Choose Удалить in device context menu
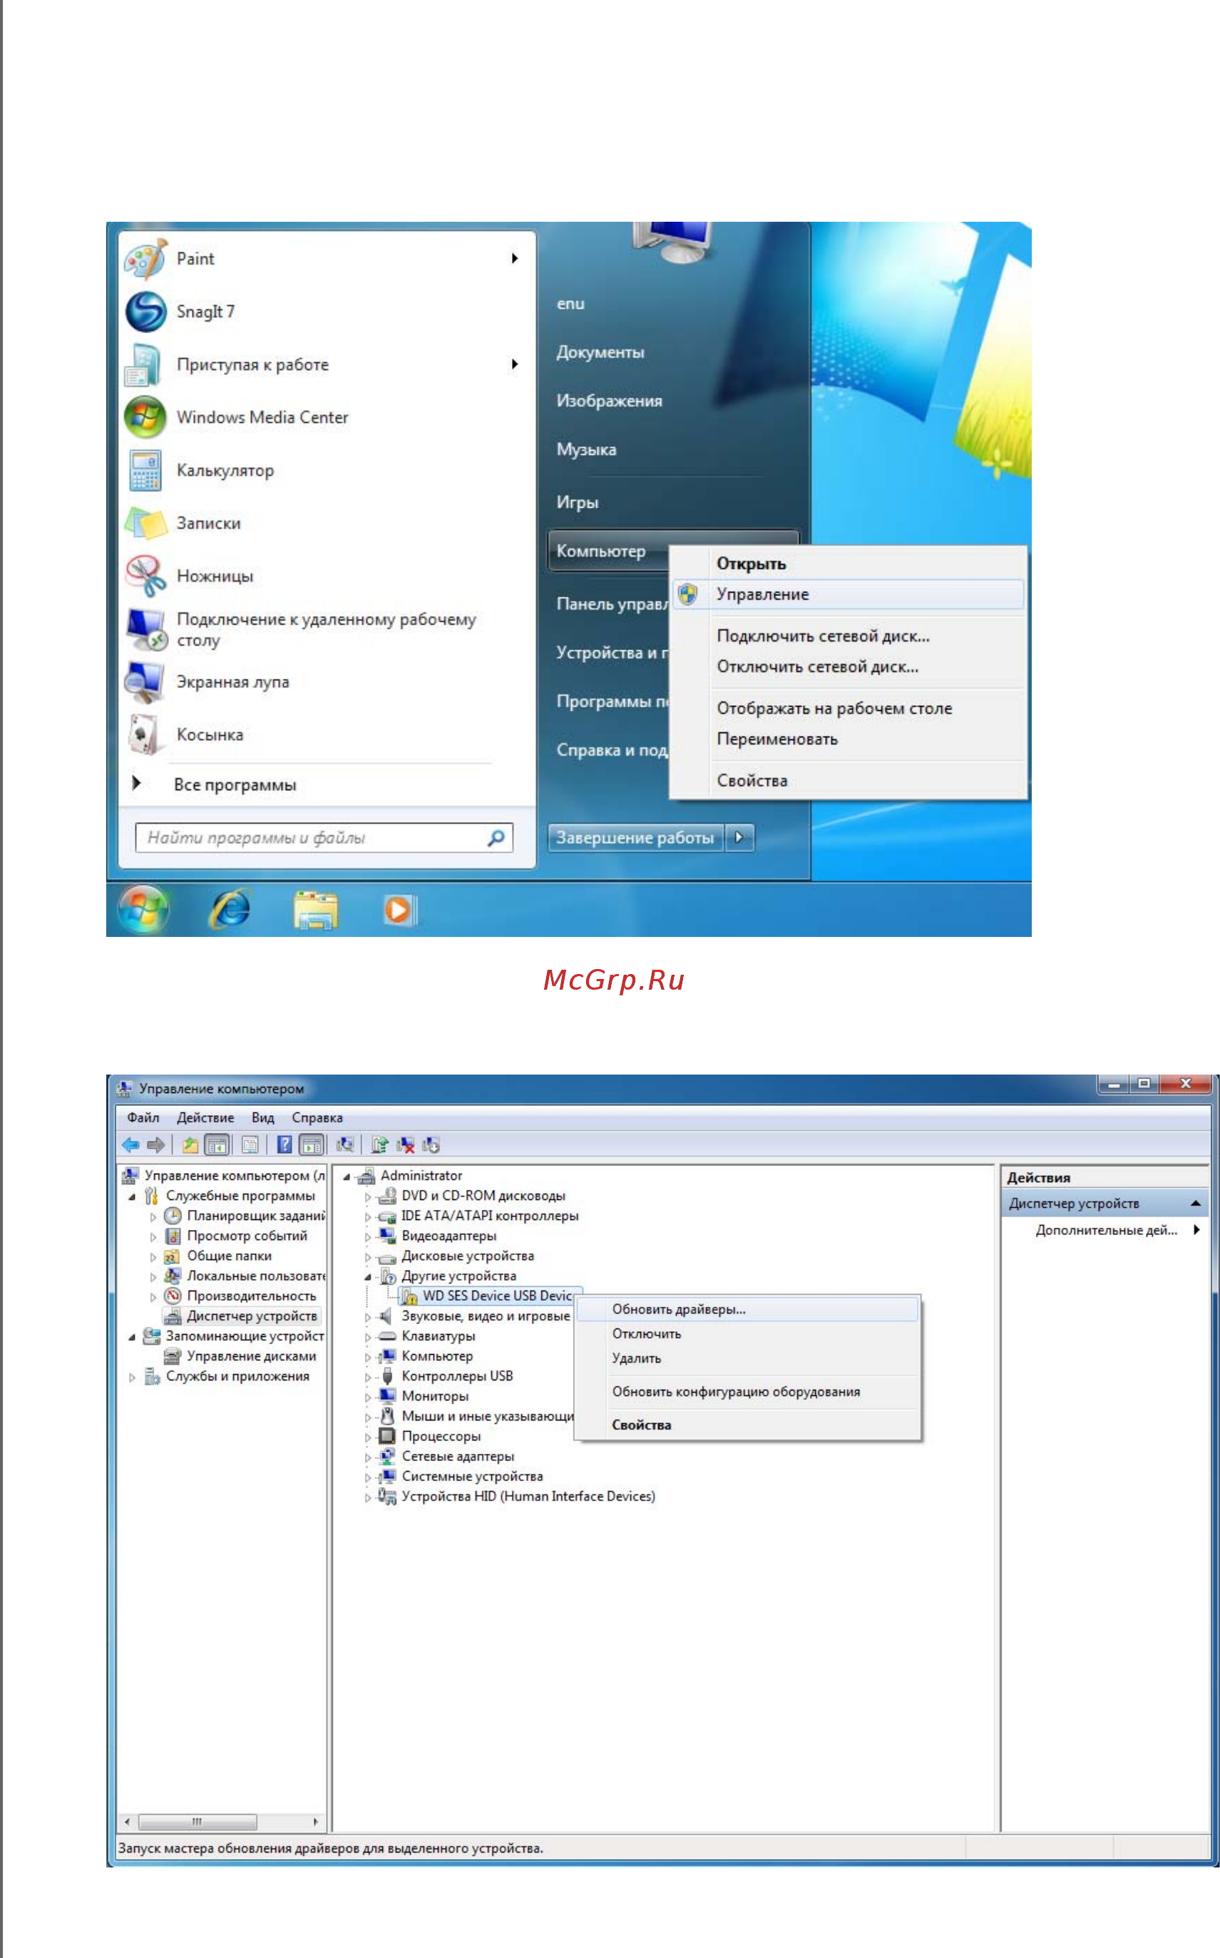Viewport: 1220px width, 1958px height. pyautogui.click(x=748, y=1358)
